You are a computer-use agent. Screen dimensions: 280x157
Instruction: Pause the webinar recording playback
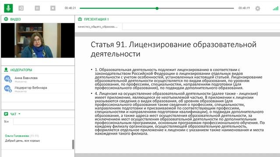click(37, 8)
